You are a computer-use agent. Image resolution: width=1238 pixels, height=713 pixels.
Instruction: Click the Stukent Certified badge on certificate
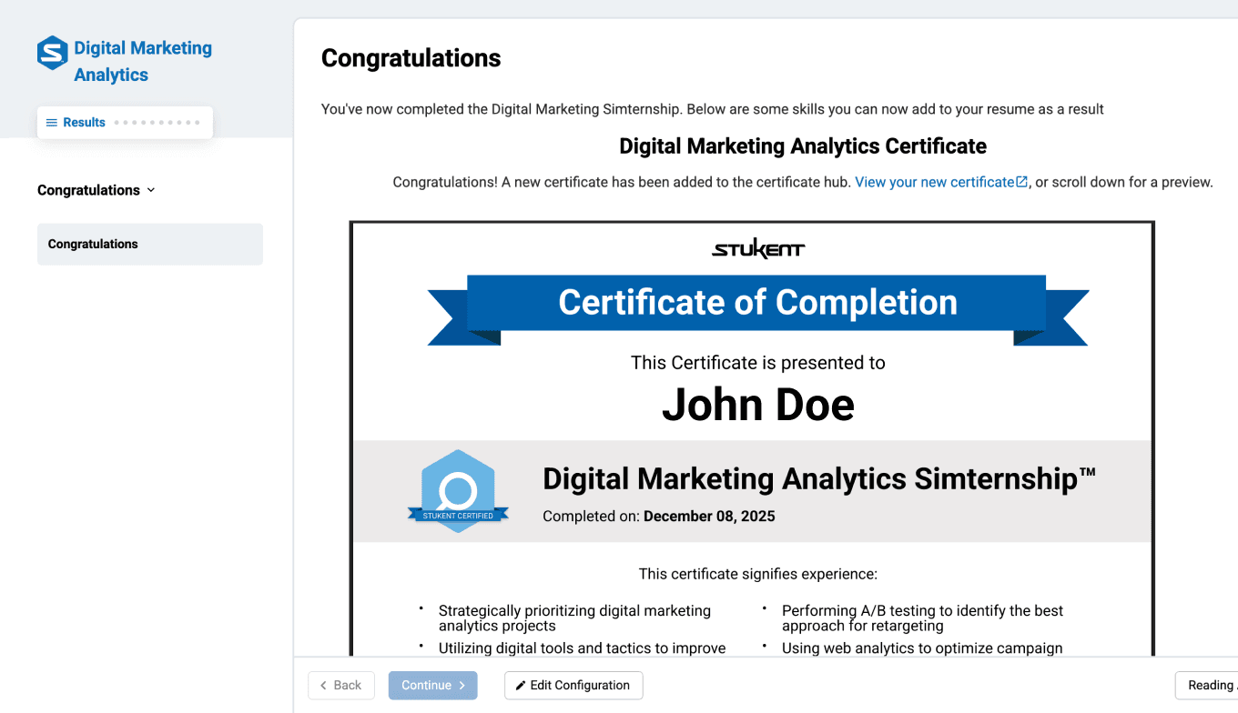pos(458,491)
